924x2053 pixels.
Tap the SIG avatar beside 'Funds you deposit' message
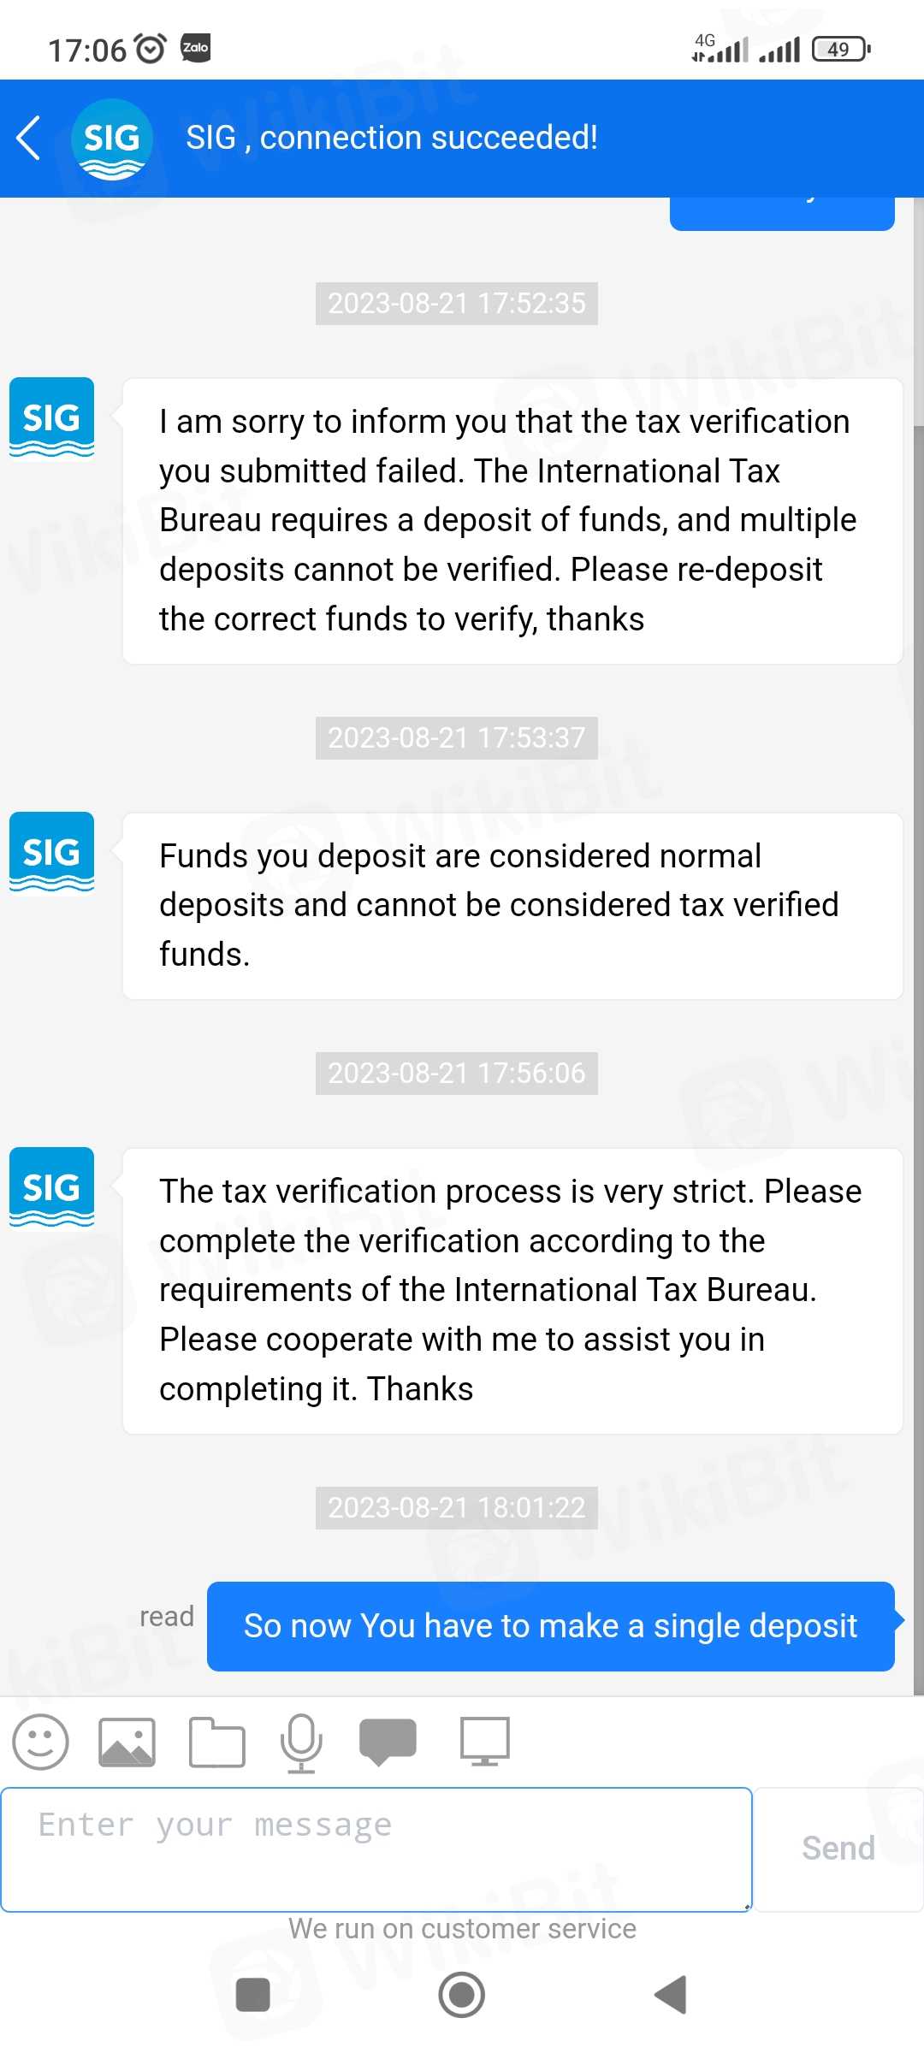(x=52, y=852)
